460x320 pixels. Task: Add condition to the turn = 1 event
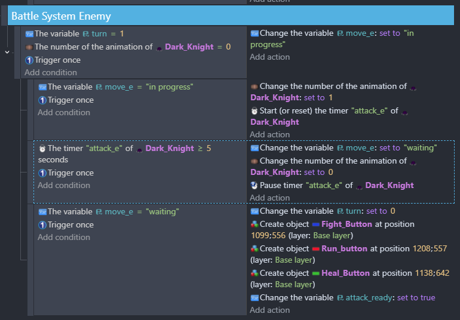pos(50,72)
